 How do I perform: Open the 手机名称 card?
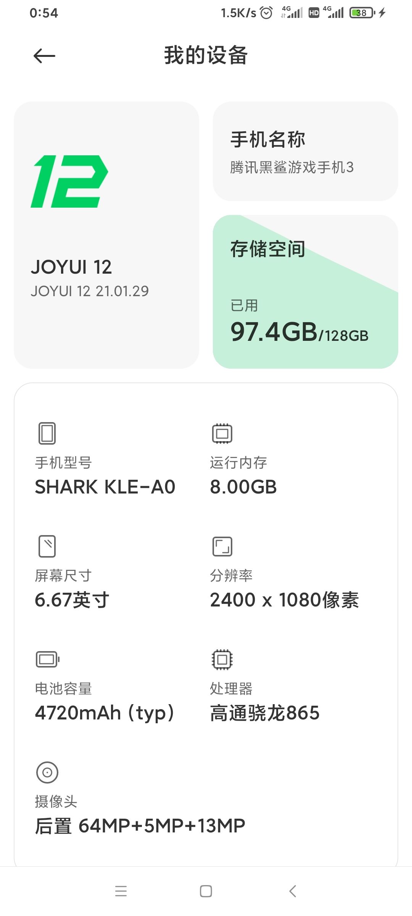306,151
